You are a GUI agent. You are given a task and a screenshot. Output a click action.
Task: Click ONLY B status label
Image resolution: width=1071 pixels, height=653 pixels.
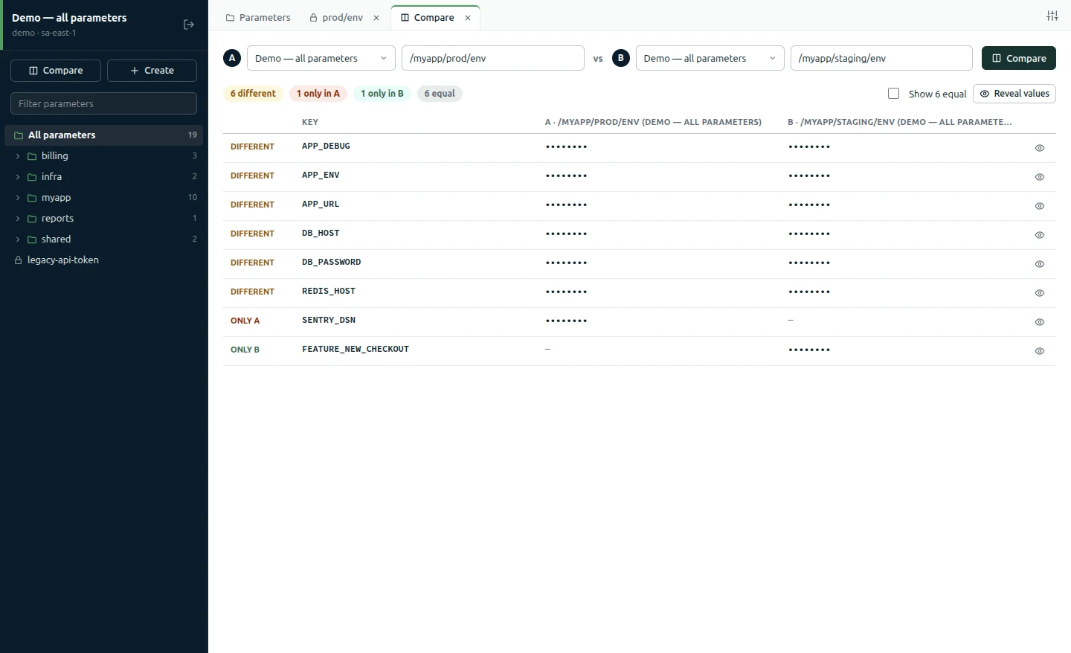pyautogui.click(x=245, y=350)
